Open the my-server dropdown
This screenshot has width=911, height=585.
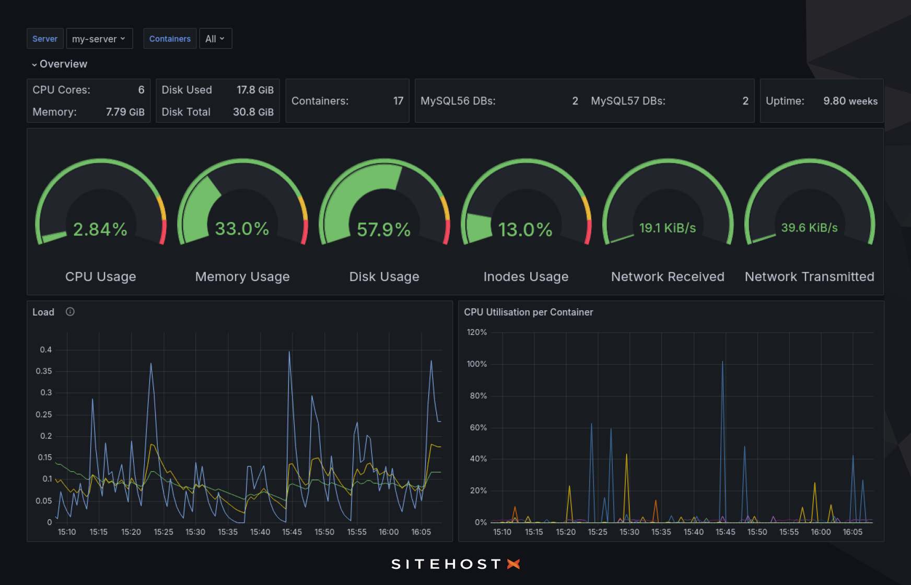(99, 38)
